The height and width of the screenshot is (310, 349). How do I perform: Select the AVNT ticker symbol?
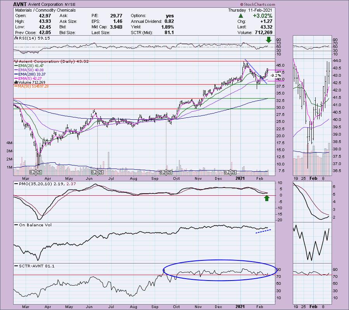(x=20, y=4)
